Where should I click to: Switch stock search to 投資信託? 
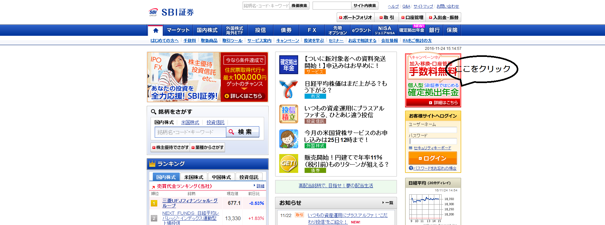click(215, 122)
